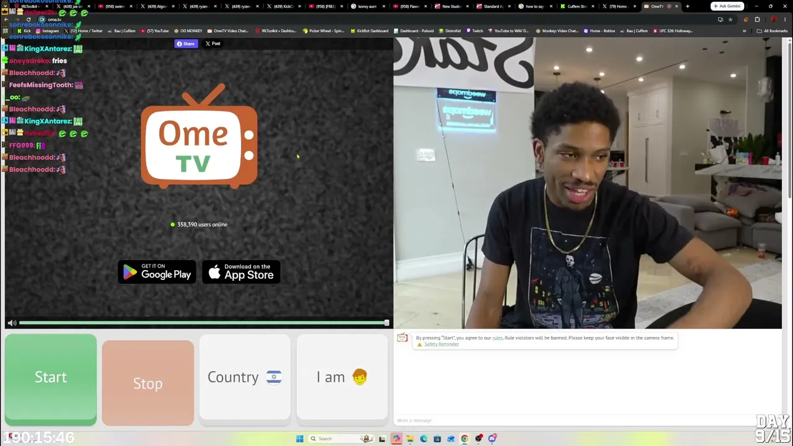Open Outlook from the taskbar
793x446 pixels.
click(x=451, y=439)
